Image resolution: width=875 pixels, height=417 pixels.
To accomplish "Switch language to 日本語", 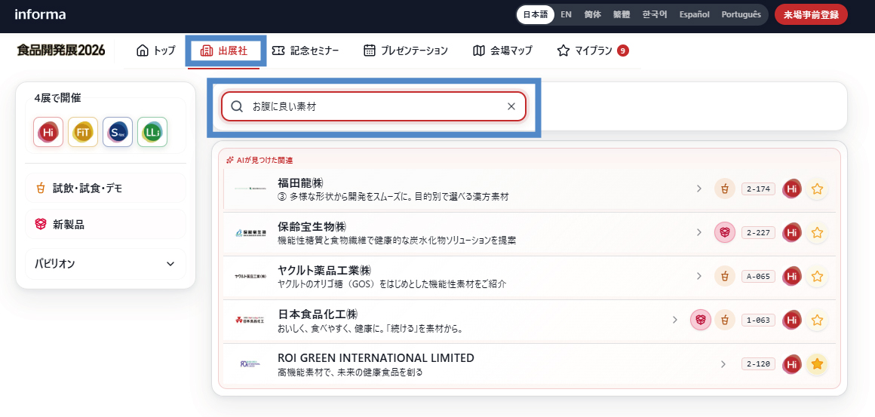I will pyautogui.click(x=535, y=15).
